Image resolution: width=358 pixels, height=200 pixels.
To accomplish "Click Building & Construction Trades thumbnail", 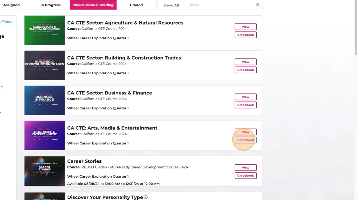I will (44, 65).
